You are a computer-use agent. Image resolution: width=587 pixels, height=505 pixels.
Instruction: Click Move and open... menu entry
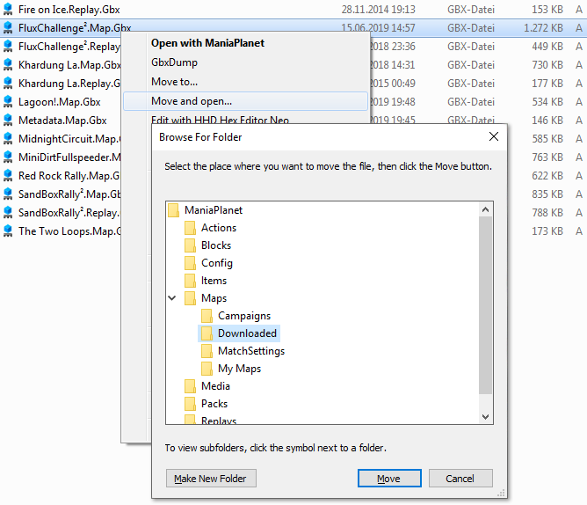[x=245, y=101]
